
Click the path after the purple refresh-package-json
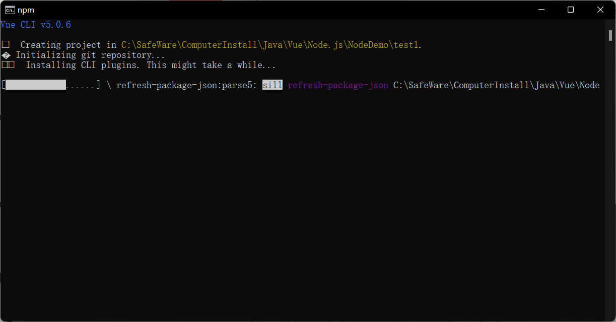tap(497, 85)
